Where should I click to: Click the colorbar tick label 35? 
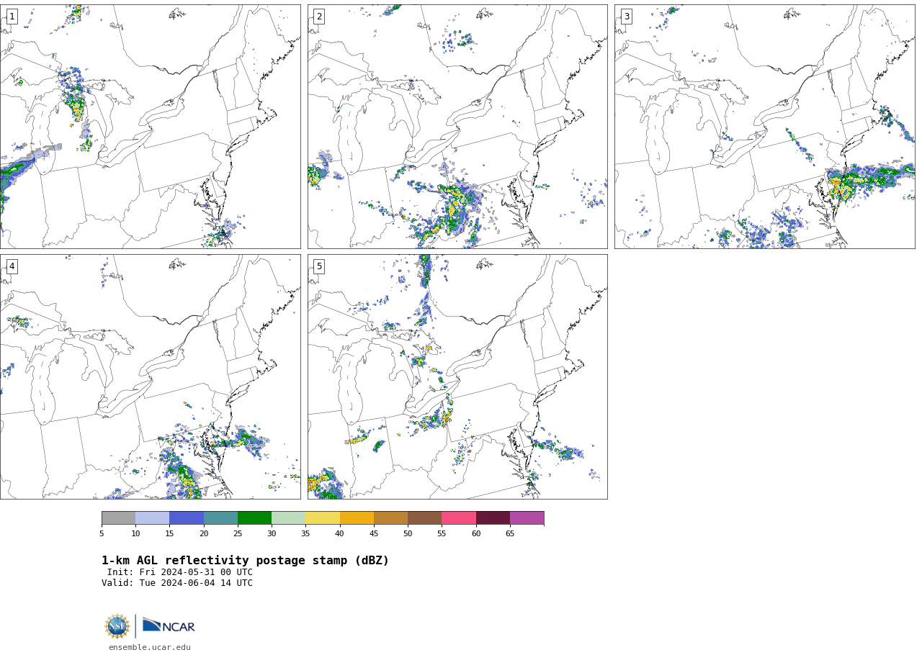click(x=305, y=533)
